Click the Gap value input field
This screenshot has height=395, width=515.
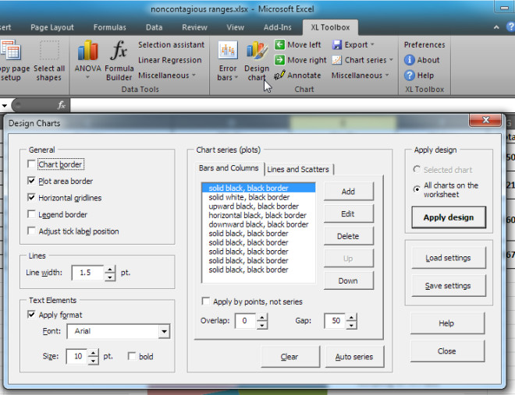point(335,320)
